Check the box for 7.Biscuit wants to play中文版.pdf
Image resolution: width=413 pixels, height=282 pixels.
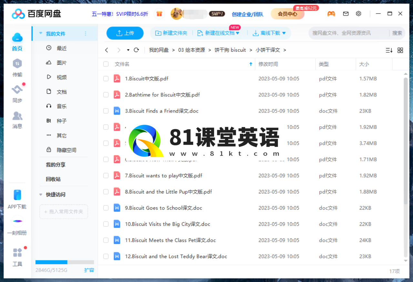point(106,175)
